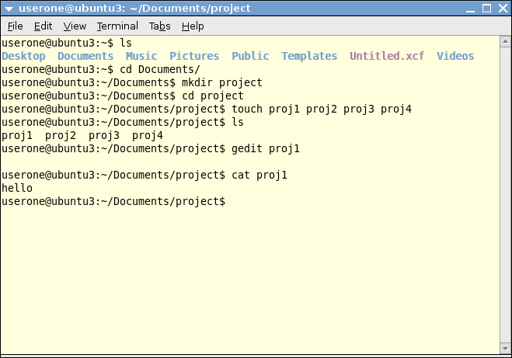Open the Edit menu

(x=43, y=26)
